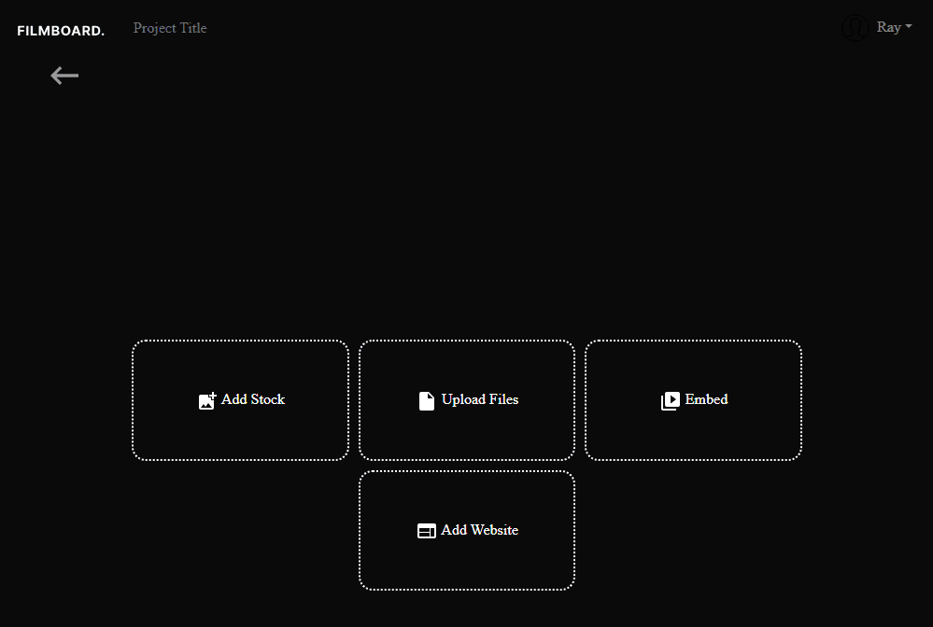Click the FILMBOARD logo
This screenshot has height=627, width=933.
pyautogui.click(x=60, y=30)
